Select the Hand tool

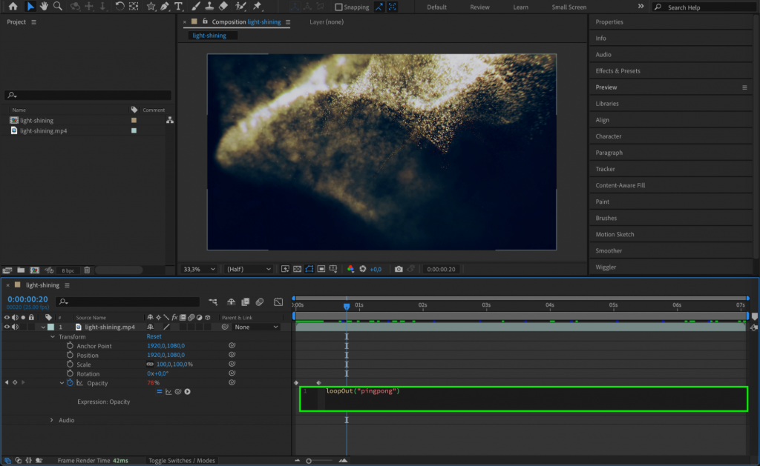click(44, 7)
